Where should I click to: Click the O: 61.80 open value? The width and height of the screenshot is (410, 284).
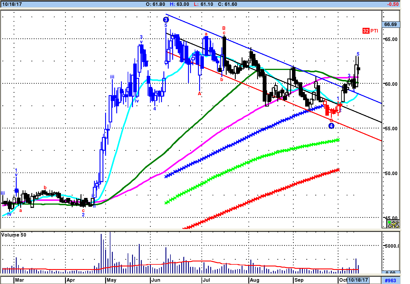coord(156,4)
